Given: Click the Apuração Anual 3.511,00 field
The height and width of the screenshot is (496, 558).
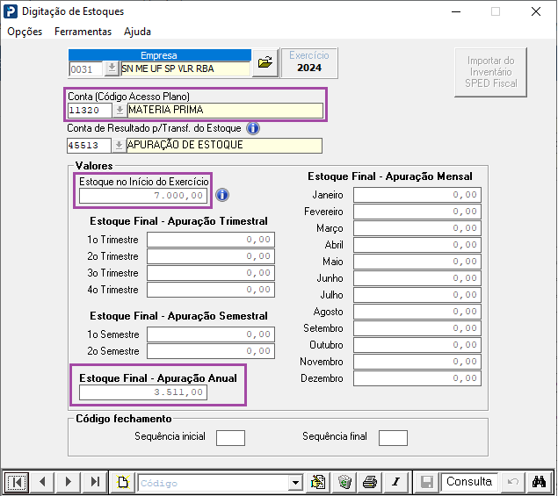Looking at the screenshot, I should [143, 392].
